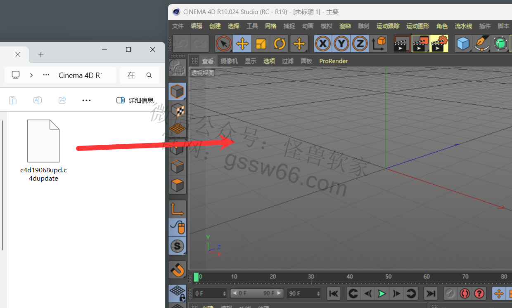
Task: Click the 详细信息 details pane button
Action: click(x=135, y=100)
